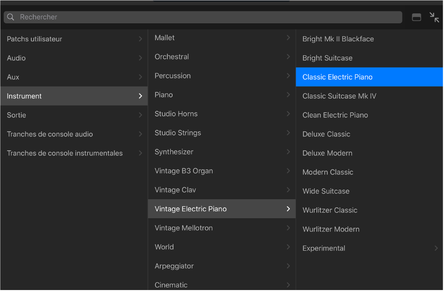Expand Patchs utilisateur chevron arrow
Viewport: 444px width, 291px height.
pos(140,39)
